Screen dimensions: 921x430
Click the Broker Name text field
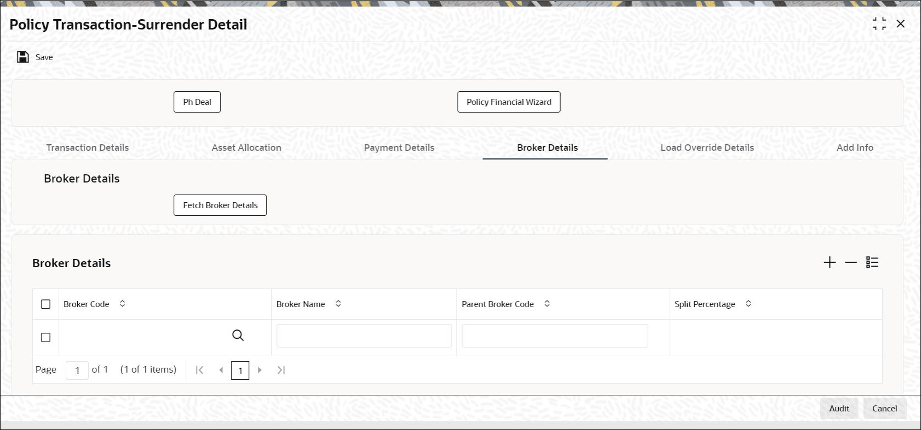tap(364, 336)
